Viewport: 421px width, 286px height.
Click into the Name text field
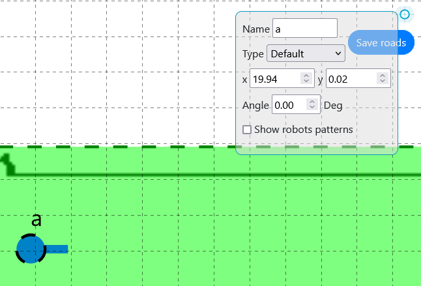(x=305, y=29)
